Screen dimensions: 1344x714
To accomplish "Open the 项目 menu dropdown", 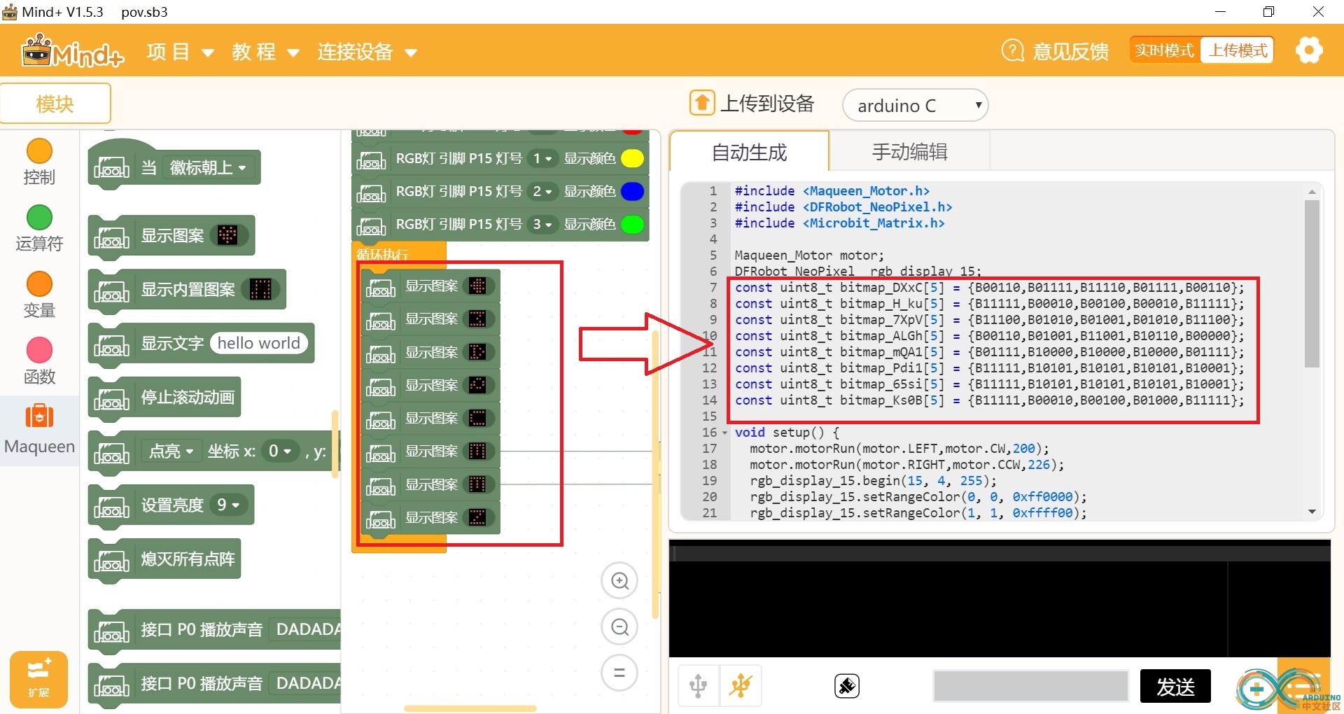I will 180,52.
